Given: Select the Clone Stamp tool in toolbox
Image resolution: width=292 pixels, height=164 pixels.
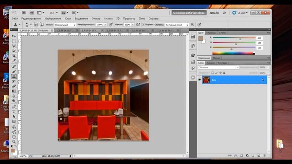Looking at the screenshot, I should 14,77.
